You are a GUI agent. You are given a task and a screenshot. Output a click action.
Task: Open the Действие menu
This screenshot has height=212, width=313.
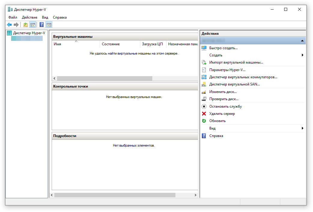[29, 17]
